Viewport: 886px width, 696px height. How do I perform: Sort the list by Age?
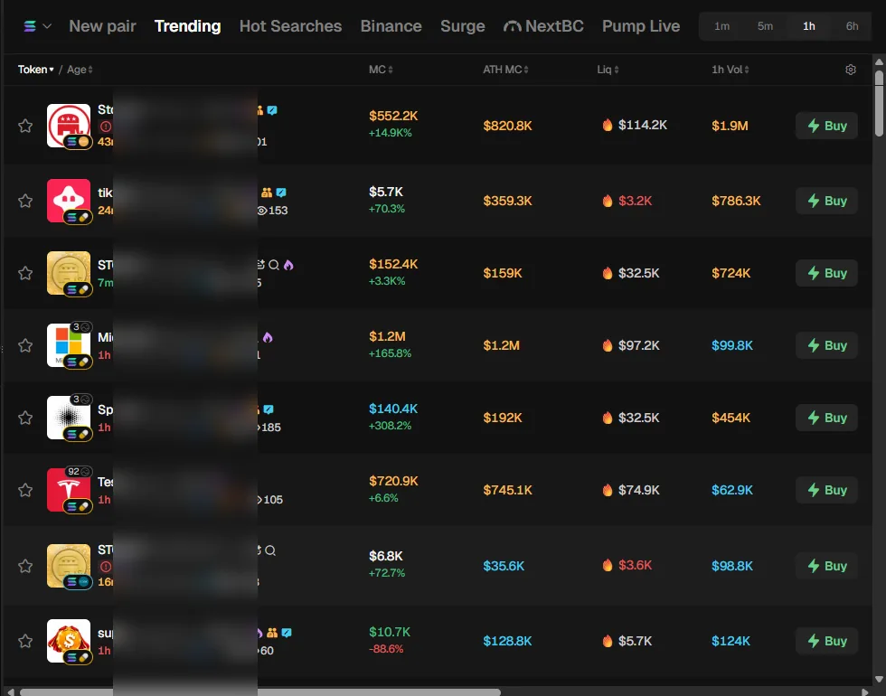[80, 70]
